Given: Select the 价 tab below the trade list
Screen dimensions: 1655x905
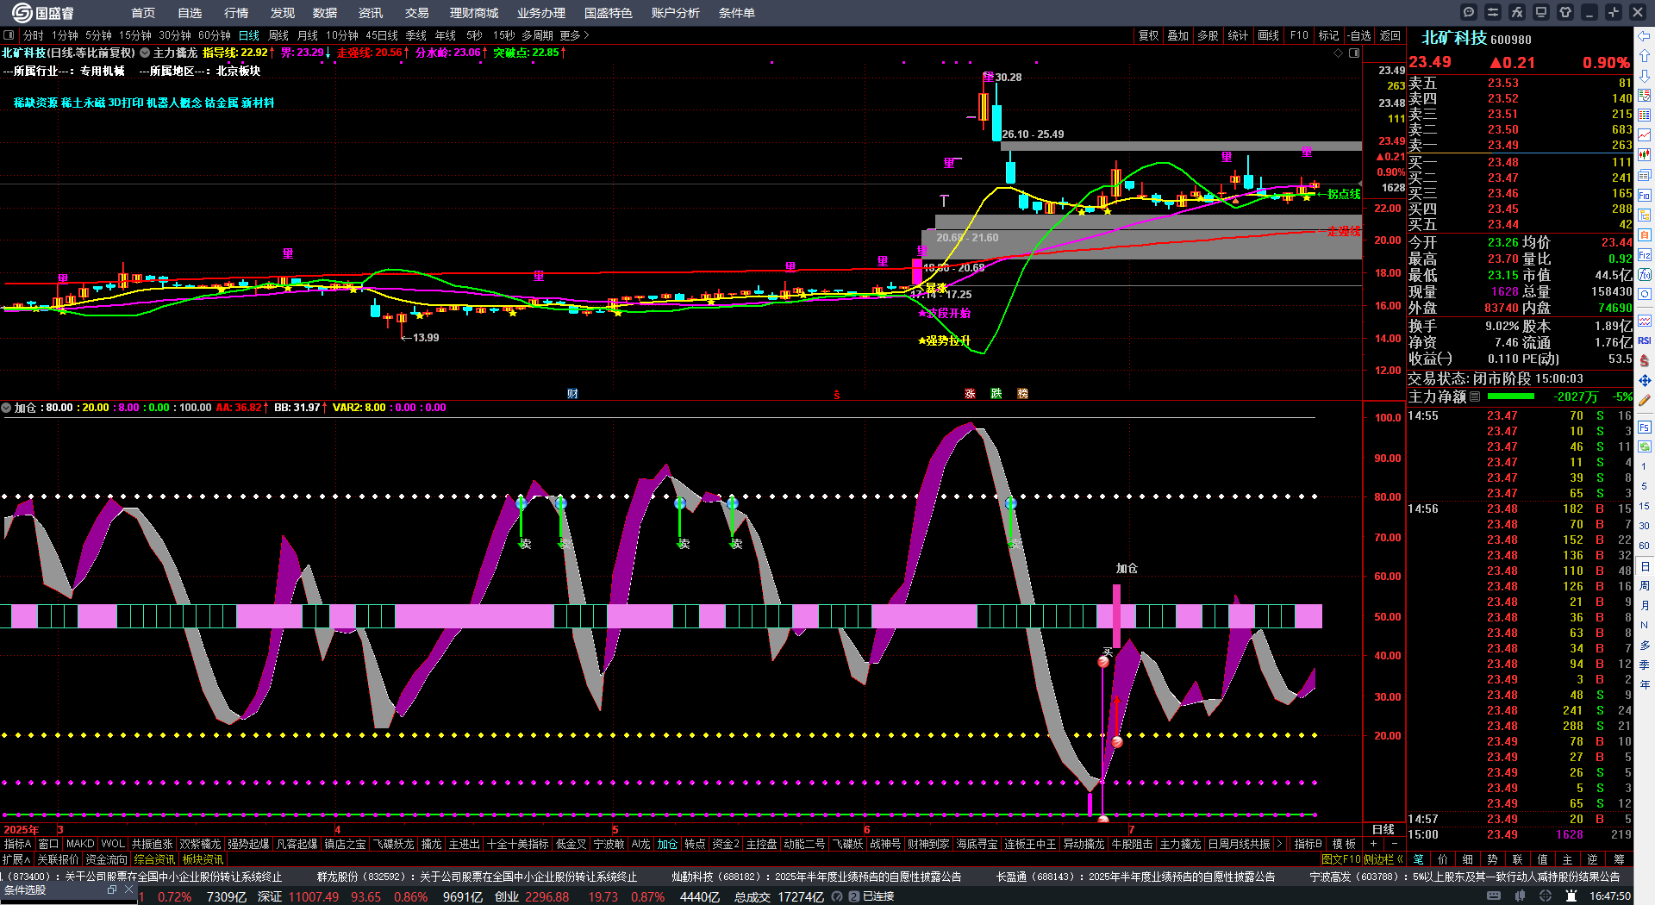Looking at the screenshot, I should click(1443, 859).
